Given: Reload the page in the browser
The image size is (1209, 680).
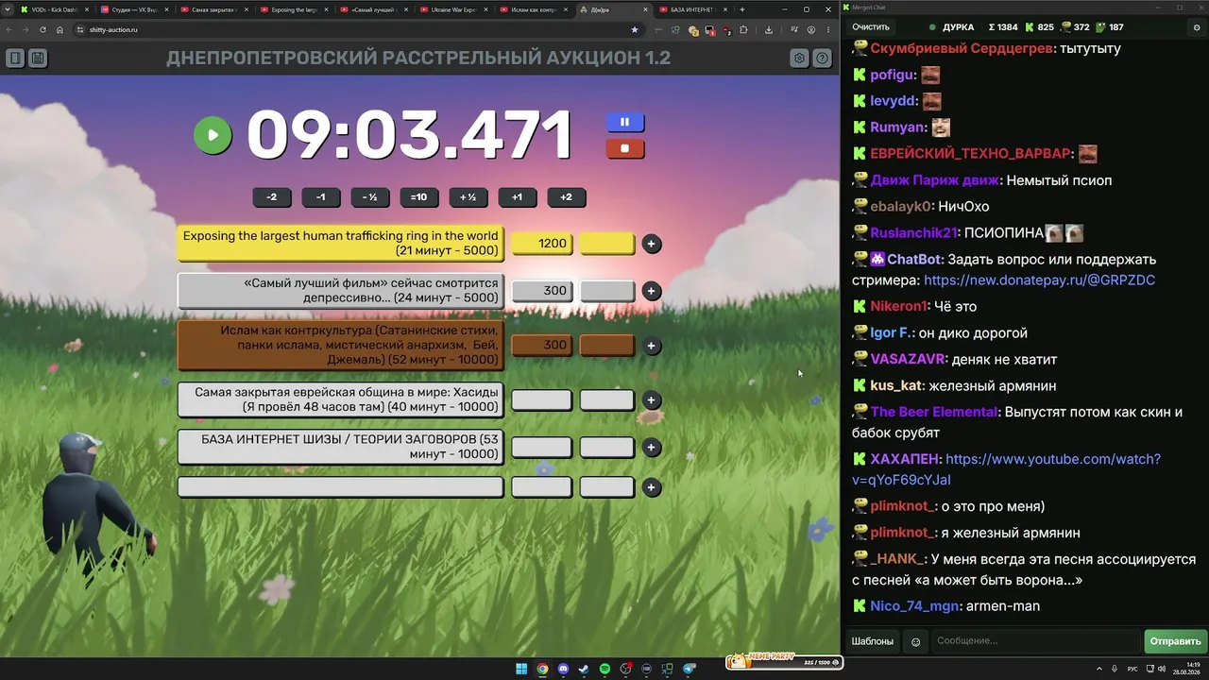Looking at the screenshot, I should click(x=43, y=29).
